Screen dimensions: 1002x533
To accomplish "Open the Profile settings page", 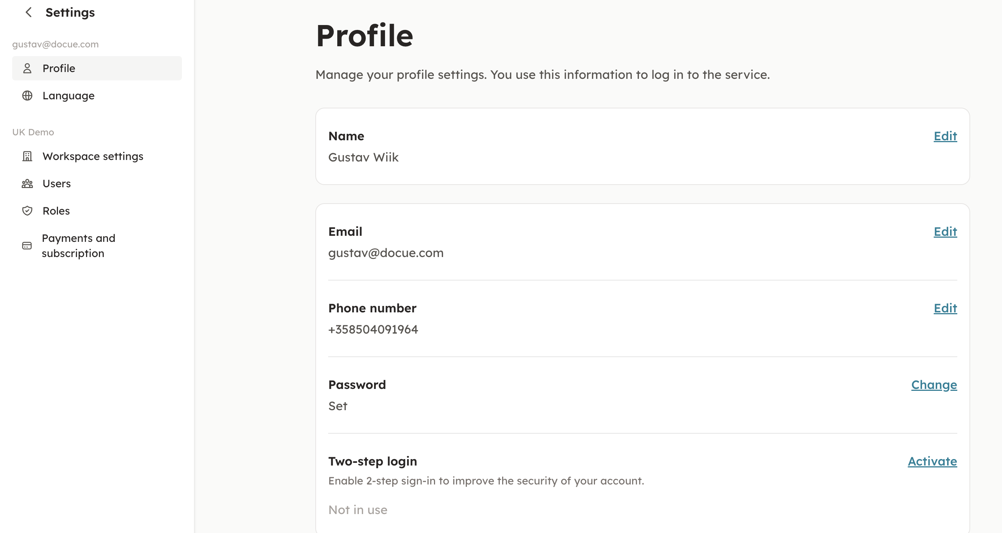I will click(x=59, y=69).
